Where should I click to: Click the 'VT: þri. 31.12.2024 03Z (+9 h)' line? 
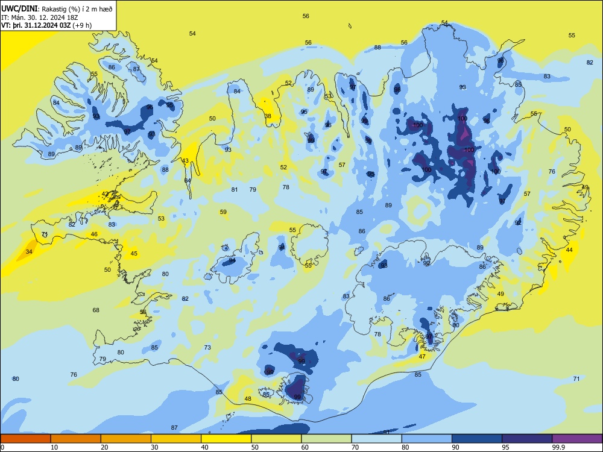tap(46, 25)
